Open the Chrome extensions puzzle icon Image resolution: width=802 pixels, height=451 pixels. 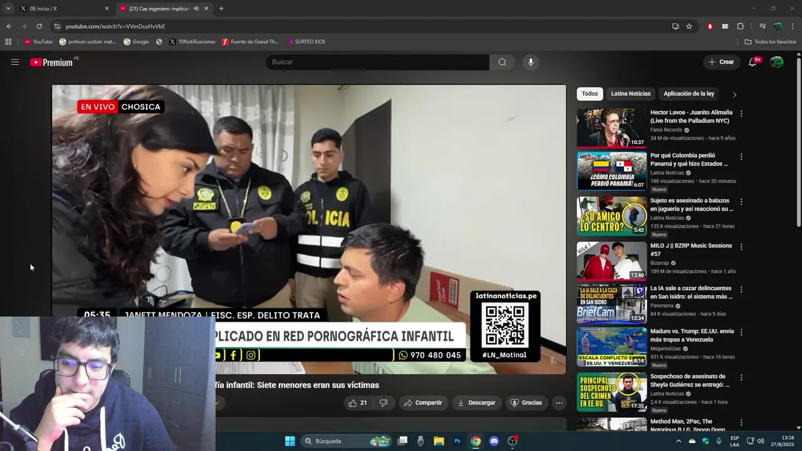click(x=740, y=26)
